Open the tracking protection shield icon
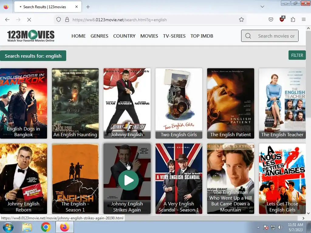Screen dimensions: 311x233 coord(59,20)
